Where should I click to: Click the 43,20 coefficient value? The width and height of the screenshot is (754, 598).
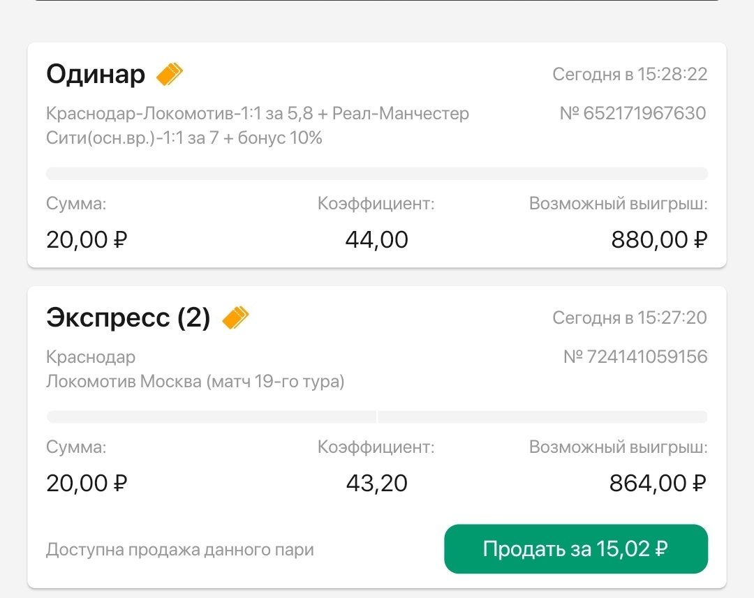(x=376, y=483)
